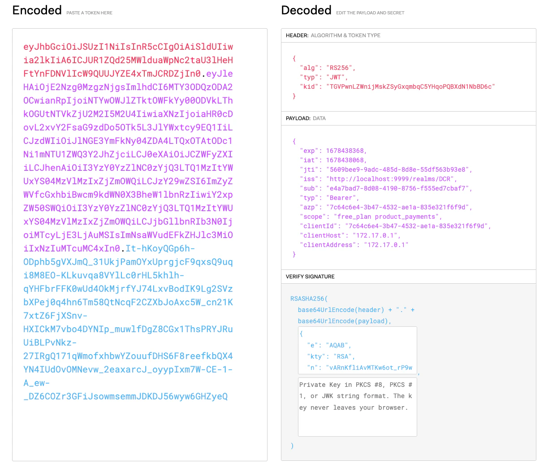The height and width of the screenshot is (468, 544).
Task: Click inside the encoded token text area
Action: (x=139, y=244)
